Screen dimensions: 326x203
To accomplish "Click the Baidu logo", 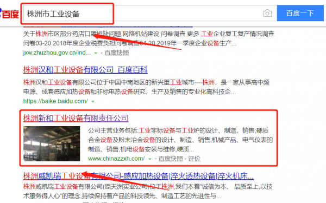I will 9,14.
